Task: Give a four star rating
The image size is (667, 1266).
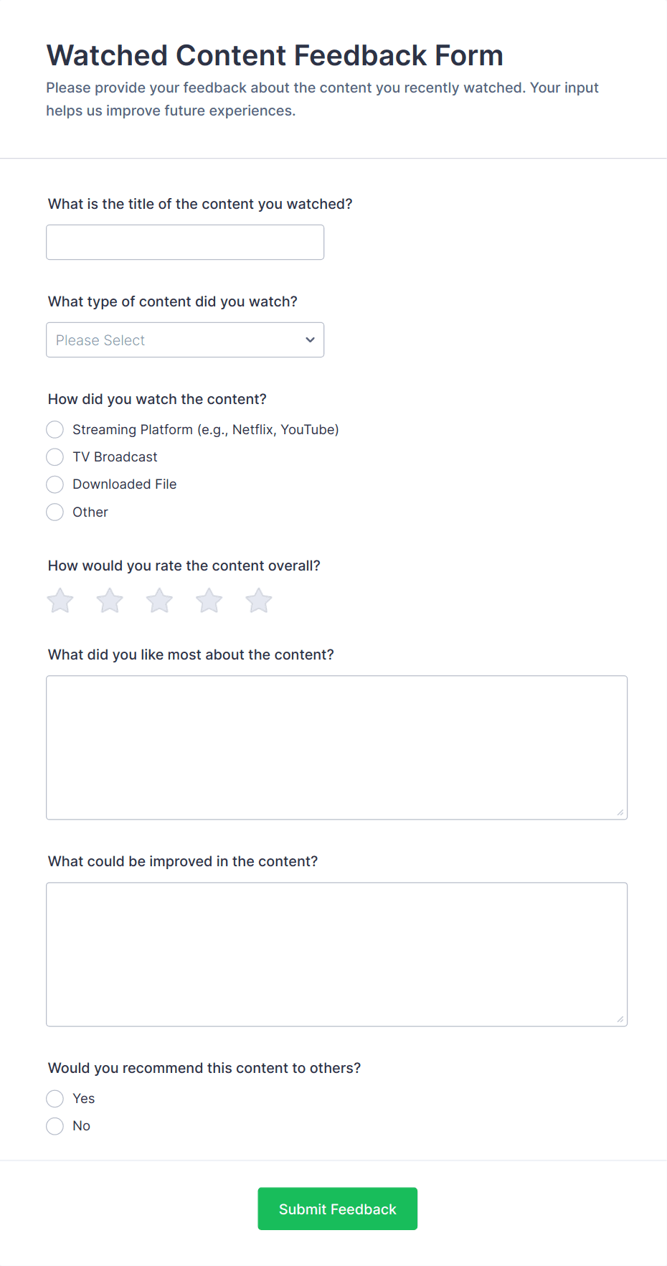Action: click(209, 601)
